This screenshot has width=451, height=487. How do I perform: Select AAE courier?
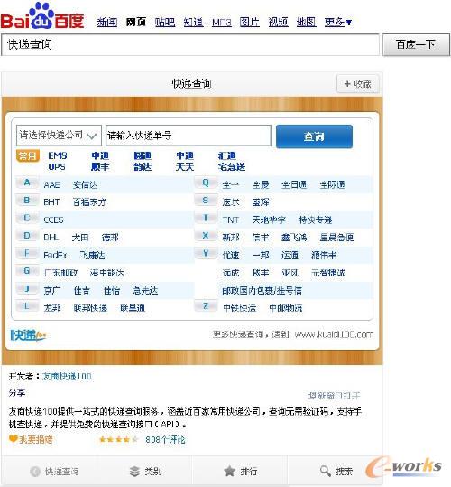point(51,185)
